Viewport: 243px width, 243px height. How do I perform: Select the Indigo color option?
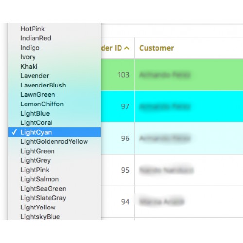click(x=54, y=48)
